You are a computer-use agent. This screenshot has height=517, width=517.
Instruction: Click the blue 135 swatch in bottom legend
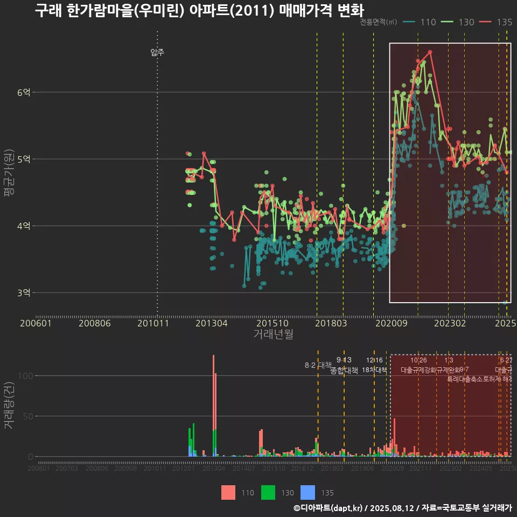click(x=308, y=493)
